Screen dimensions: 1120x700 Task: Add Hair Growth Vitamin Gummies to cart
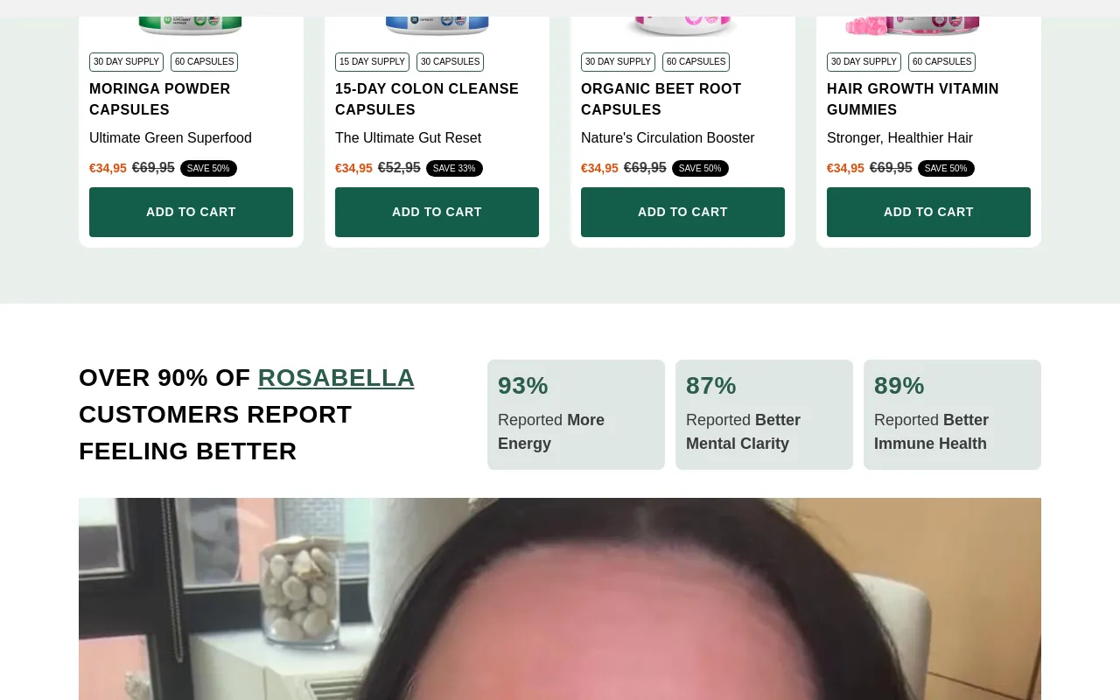[x=928, y=212]
